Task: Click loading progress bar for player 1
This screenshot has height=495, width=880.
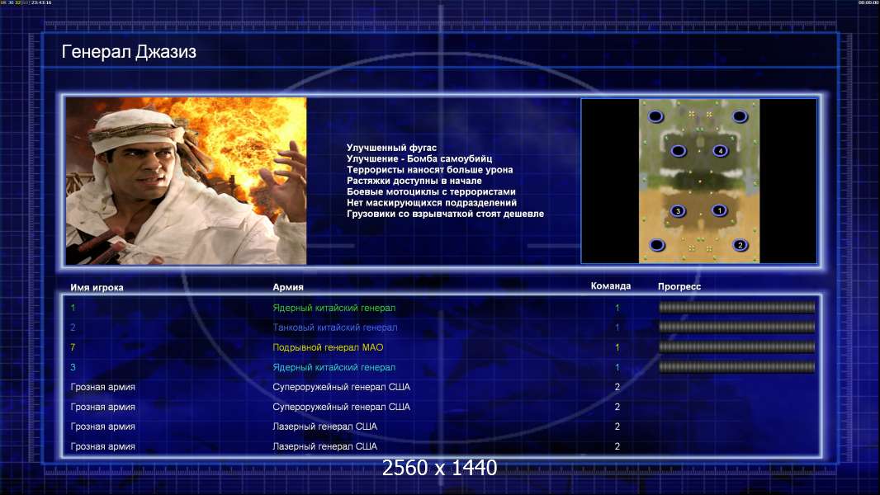Action: (x=737, y=307)
